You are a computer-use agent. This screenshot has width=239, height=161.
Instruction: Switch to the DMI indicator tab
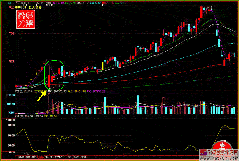(69, 157)
